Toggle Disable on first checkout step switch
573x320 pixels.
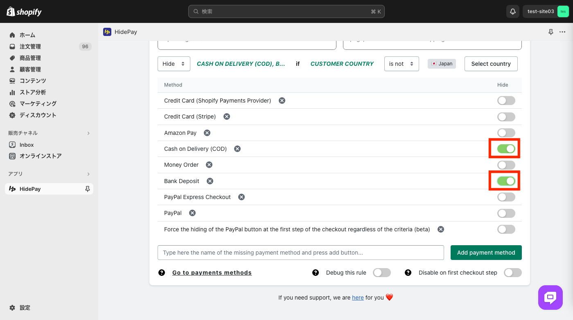click(513, 273)
